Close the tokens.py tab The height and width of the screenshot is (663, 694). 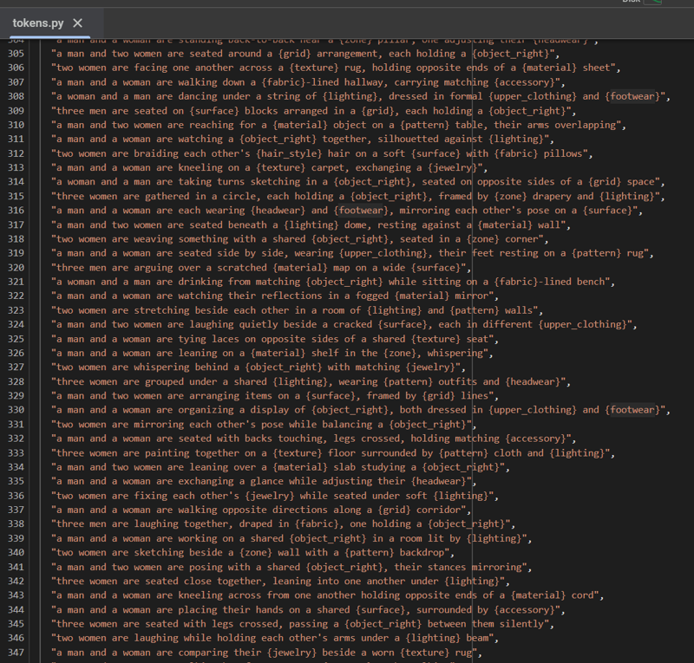tap(78, 23)
